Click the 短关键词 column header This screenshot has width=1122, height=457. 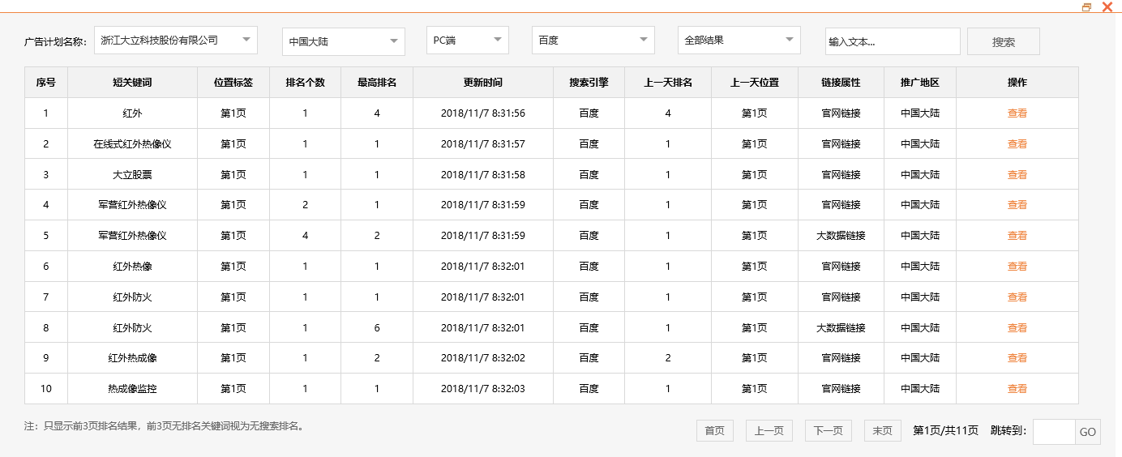click(x=132, y=83)
